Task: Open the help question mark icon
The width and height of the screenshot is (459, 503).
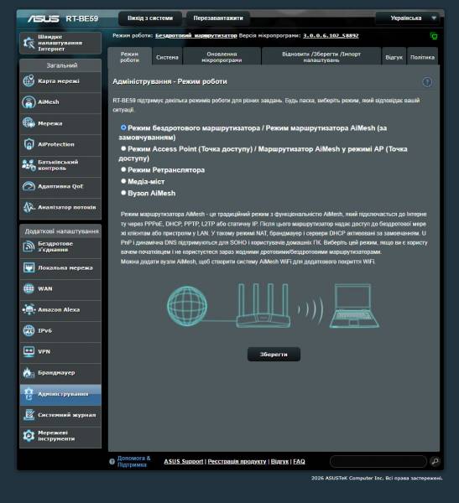Action: (427, 82)
